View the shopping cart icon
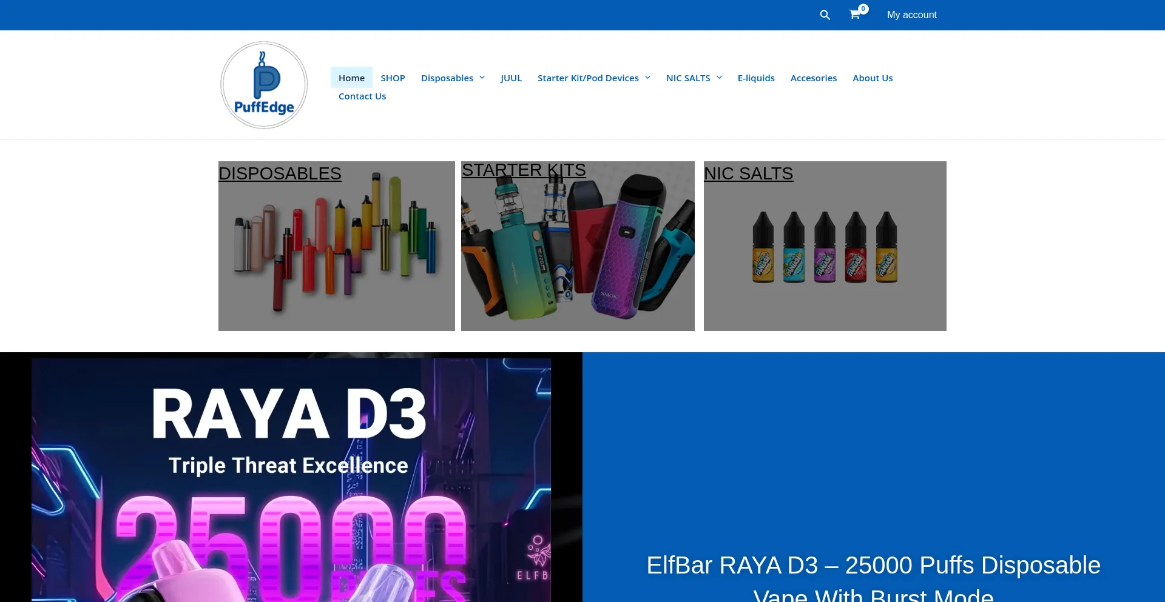 pos(855,15)
